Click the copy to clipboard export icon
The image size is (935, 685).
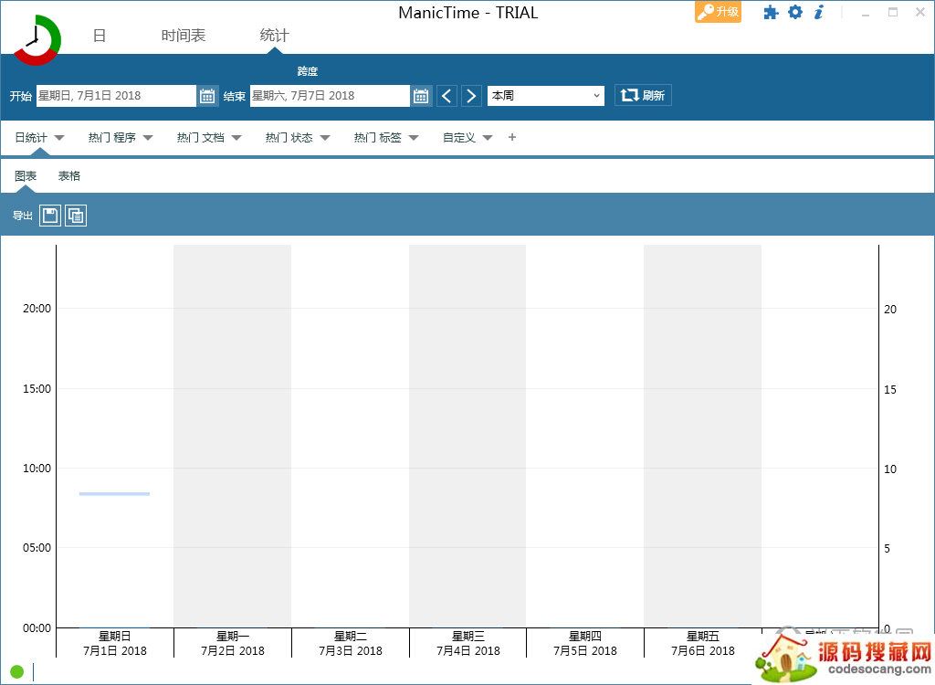point(76,216)
